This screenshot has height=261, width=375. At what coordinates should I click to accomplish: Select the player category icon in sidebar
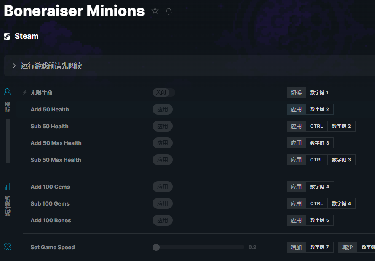7,92
